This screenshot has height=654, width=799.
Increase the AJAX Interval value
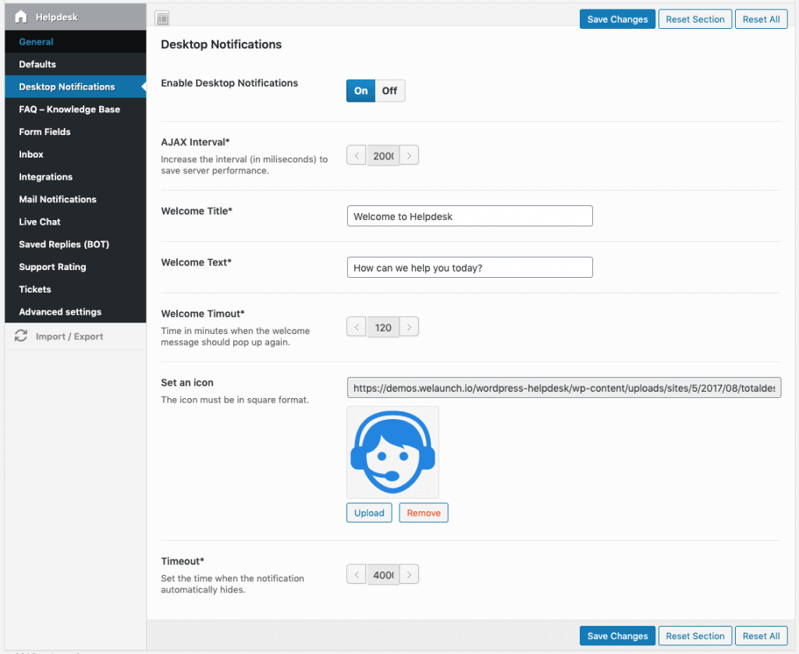[x=410, y=156]
